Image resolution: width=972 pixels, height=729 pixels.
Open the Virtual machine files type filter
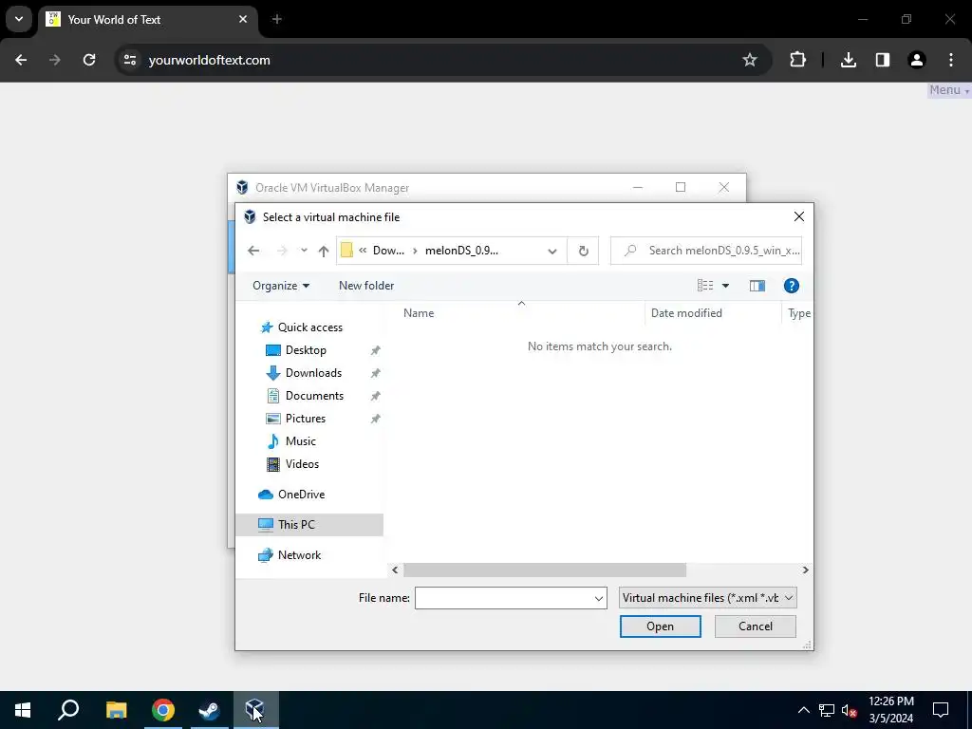point(707,598)
